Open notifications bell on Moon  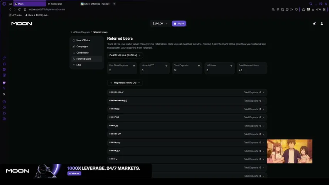pyautogui.click(x=314, y=24)
